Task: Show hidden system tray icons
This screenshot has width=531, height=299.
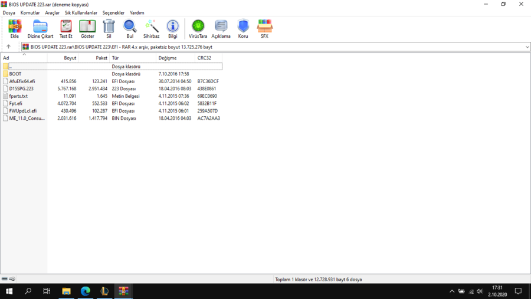Action: pyautogui.click(x=452, y=291)
